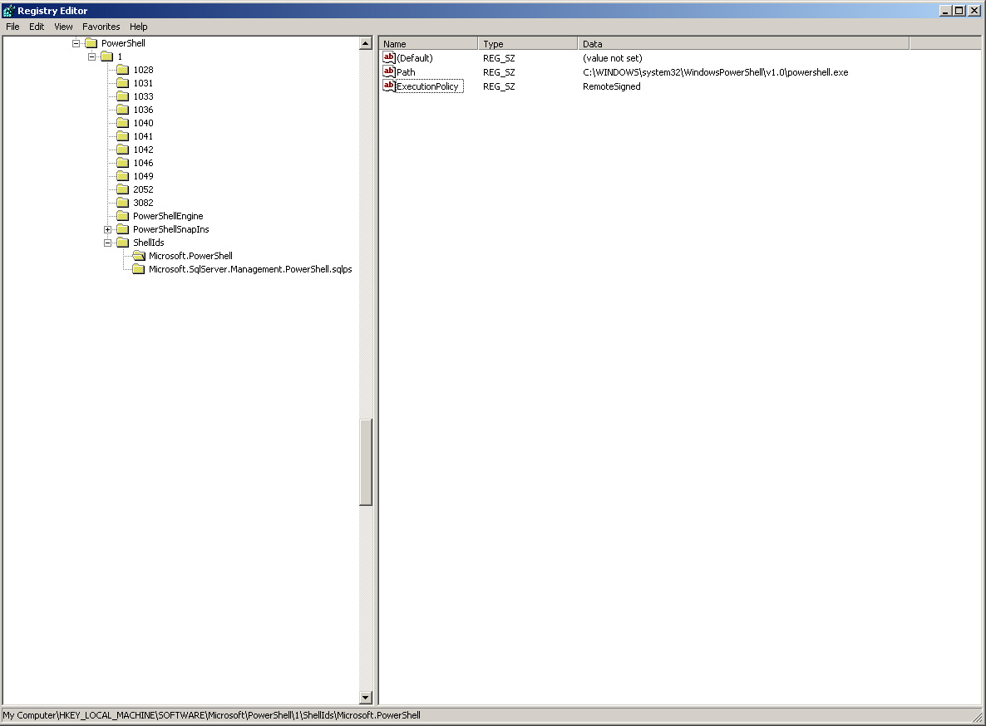Select the PowerShellEngine tree label
This screenshot has width=986, height=726.
168,216
